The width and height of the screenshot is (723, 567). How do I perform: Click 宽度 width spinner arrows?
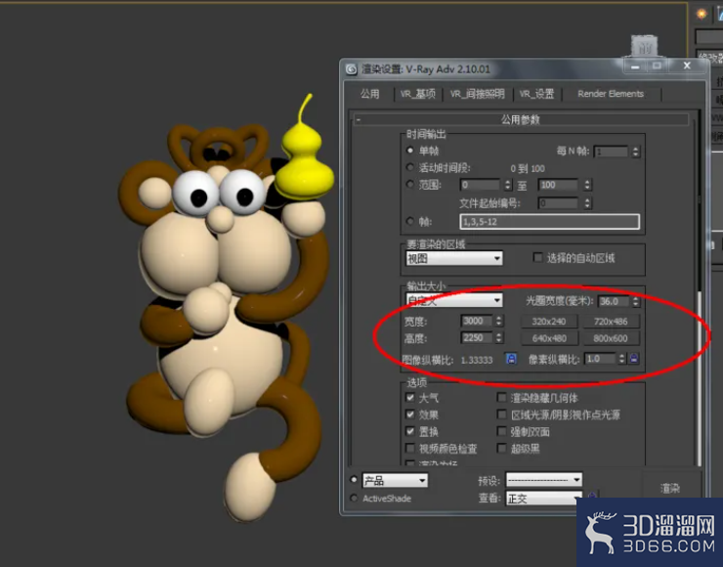pos(498,321)
